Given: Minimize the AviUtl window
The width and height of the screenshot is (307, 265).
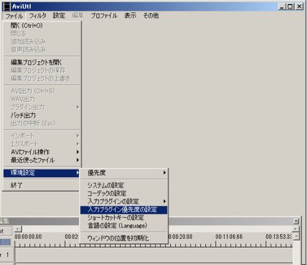Looking at the screenshot, I should [x=282, y=7].
